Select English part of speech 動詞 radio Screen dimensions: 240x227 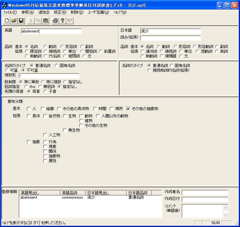coord(45,46)
